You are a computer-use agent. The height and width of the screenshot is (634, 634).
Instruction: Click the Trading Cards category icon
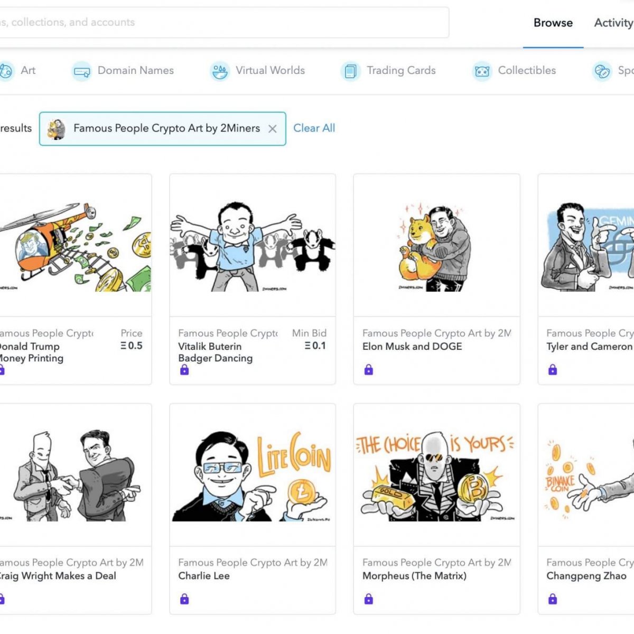point(350,71)
